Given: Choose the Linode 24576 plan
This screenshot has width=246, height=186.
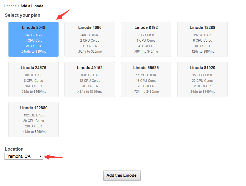Looking at the screenshot, I should [x=33, y=79].
